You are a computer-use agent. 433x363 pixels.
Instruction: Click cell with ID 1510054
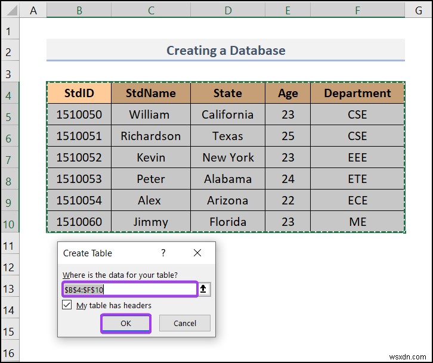coord(79,200)
